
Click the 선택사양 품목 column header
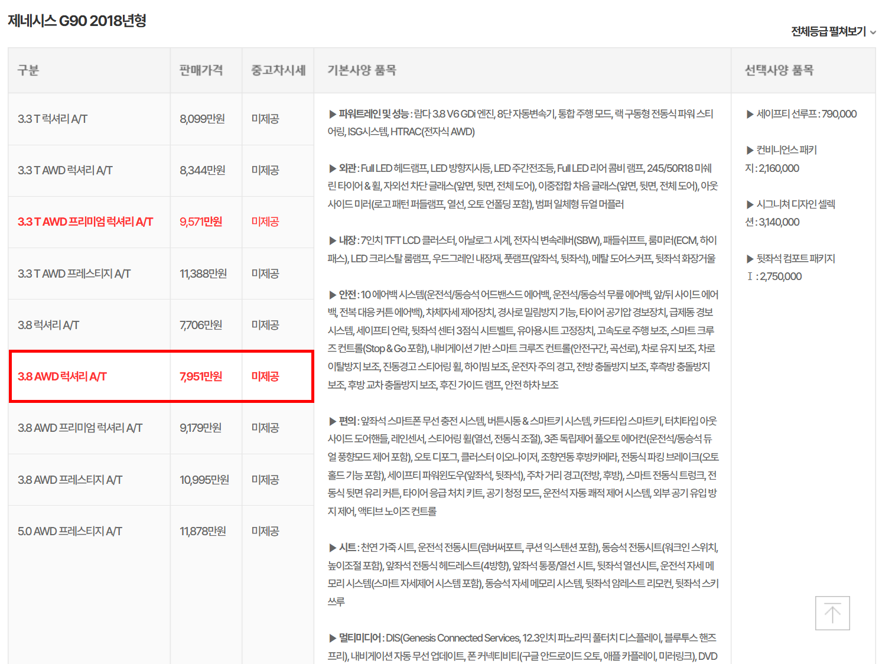tap(779, 70)
